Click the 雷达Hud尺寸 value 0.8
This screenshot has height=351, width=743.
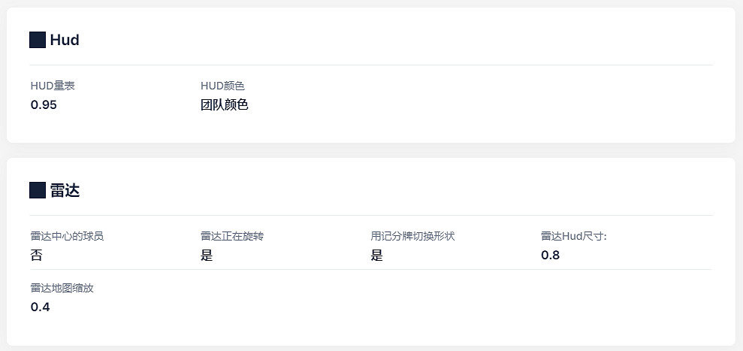coord(550,255)
